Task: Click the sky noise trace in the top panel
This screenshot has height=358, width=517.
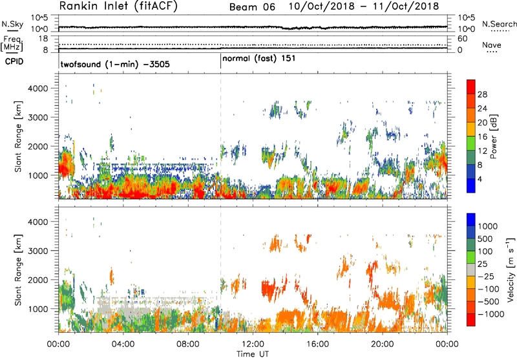Action: click(x=253, y=27)
